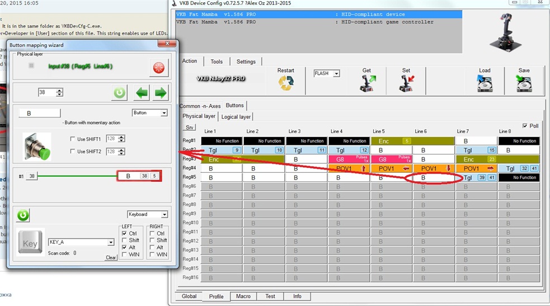Click the Restart recycle icon

285,83
